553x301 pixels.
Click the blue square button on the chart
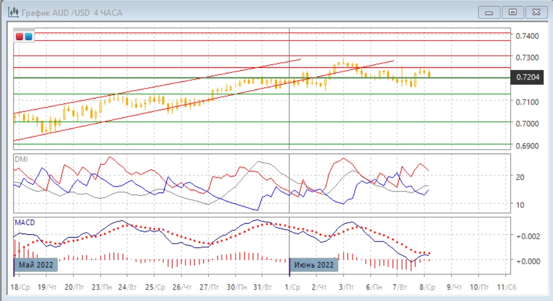(28, 37)
